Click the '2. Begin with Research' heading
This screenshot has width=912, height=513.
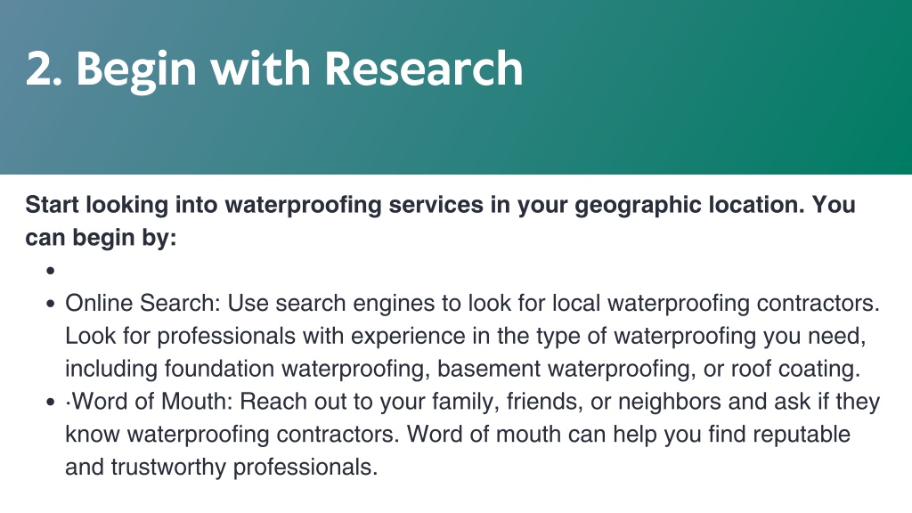[x=274, y=69]
